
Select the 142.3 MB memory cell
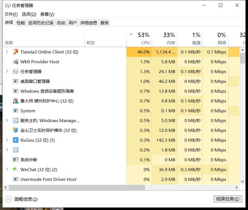pyautogui.click(x=165, y=140)
